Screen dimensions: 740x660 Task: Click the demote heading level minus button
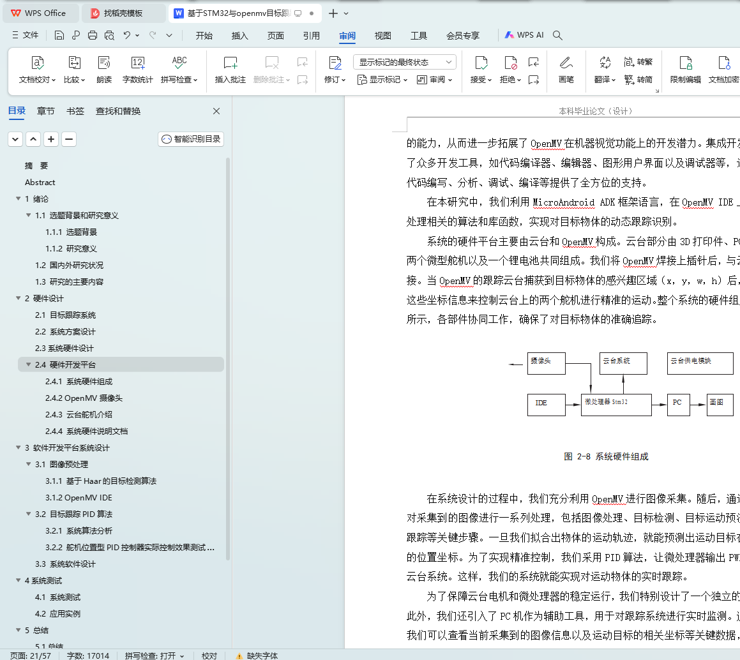pos(69,139)
